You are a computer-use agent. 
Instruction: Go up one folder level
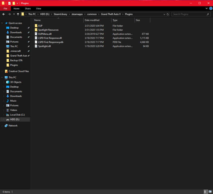[18, 14]
